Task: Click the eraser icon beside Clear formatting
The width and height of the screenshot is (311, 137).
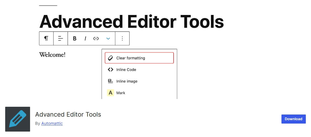Action: [110, 58]
